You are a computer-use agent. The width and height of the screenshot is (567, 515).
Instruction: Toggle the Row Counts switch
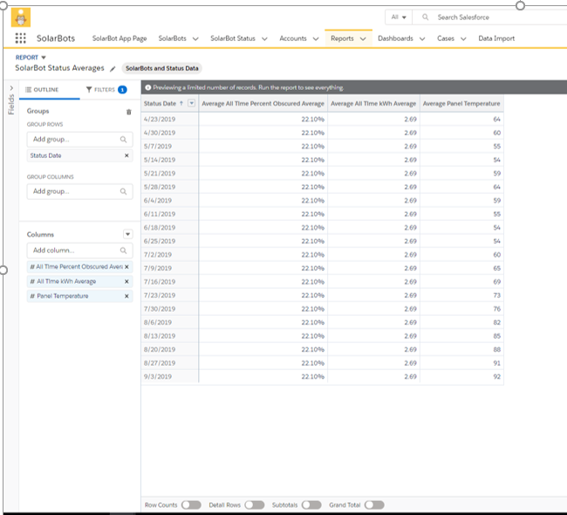(x=191, y=505)
